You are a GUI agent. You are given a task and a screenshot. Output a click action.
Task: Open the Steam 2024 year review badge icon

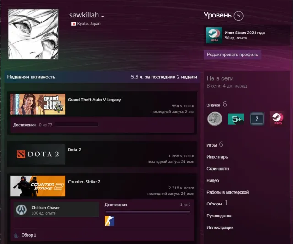[214, 35]
